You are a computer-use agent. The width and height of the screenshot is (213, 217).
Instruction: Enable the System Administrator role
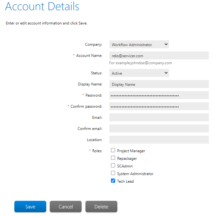pyautogui.click(x=113, y=173)
